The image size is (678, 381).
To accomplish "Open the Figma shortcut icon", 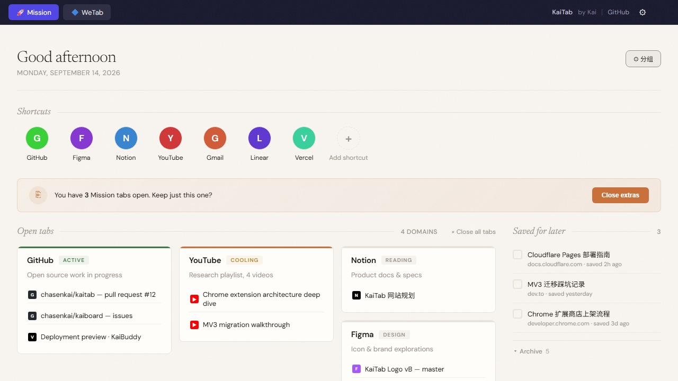I will pos(82,138).
